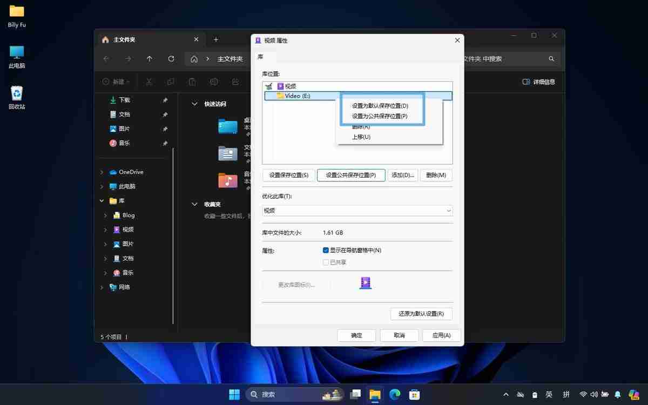Enable the 已共享 checkbox
The height and width of the screenshot is (405, 648).
(x=325, y=262)
